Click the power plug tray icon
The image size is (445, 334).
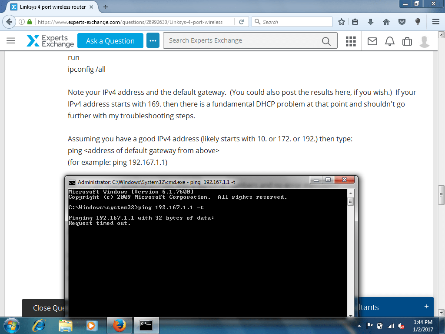380,326
